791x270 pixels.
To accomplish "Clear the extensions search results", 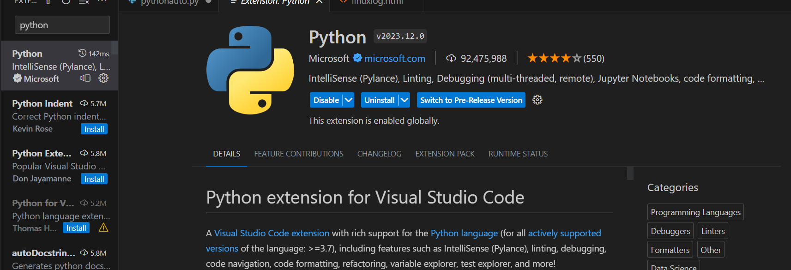I will [x=84, y=2].
